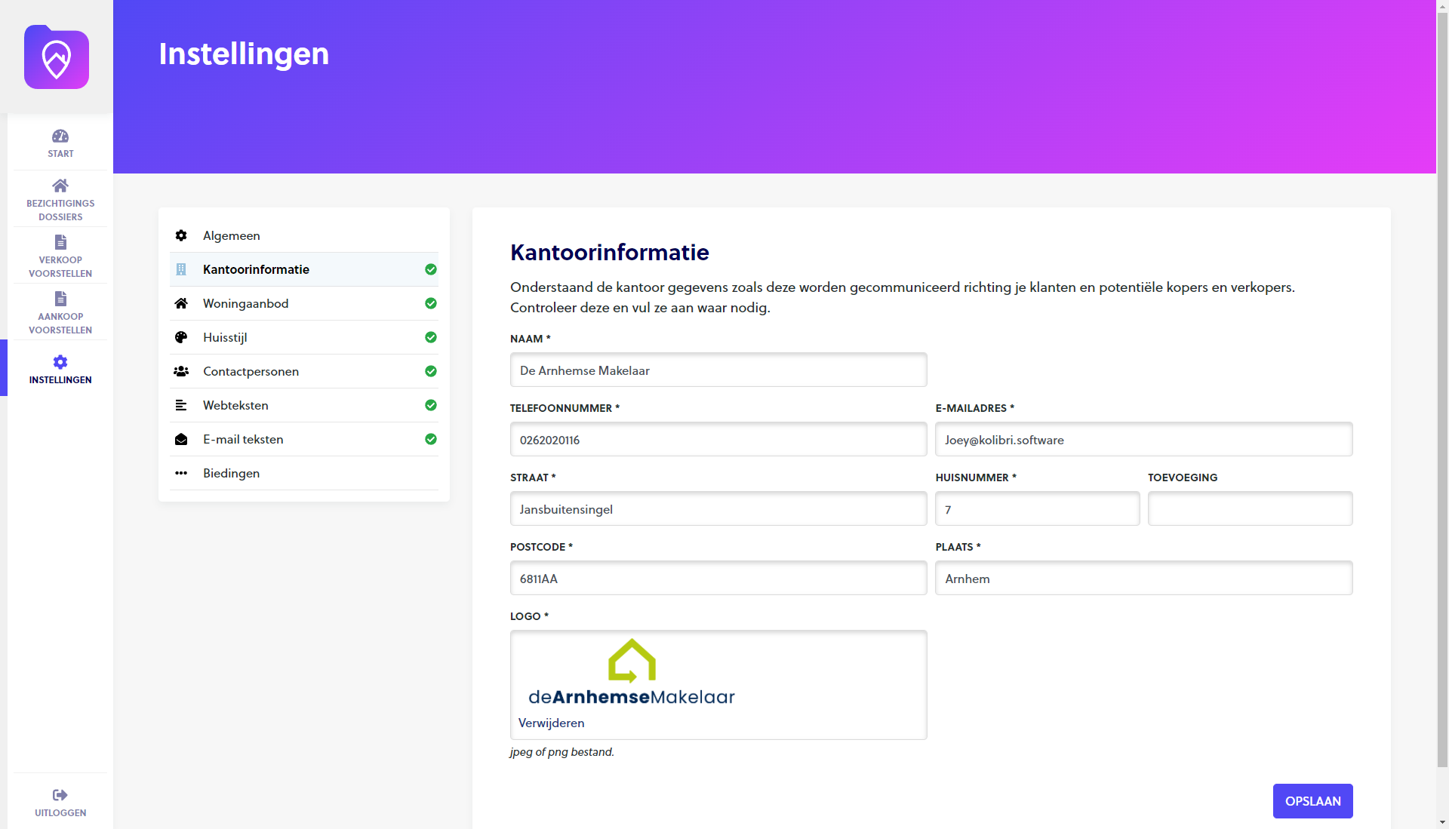Click green checkmark on Huisstijl row
The width and height of the screenshot is (1449, 829).
point(431,337)
